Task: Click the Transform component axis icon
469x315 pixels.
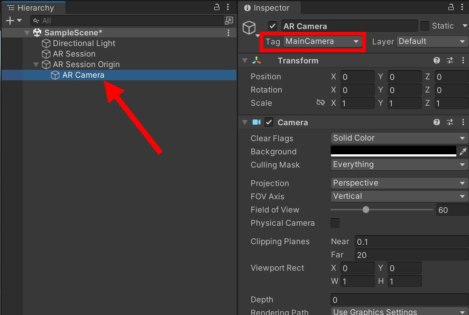Action: 256,60
